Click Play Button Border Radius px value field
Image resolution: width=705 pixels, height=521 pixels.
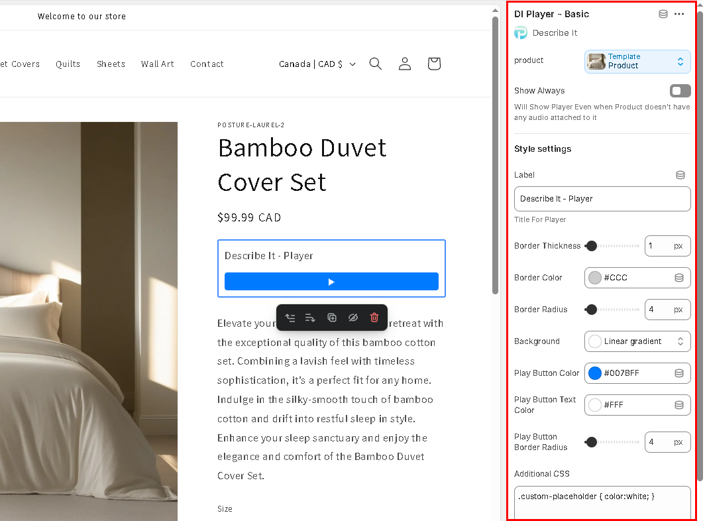668,442
